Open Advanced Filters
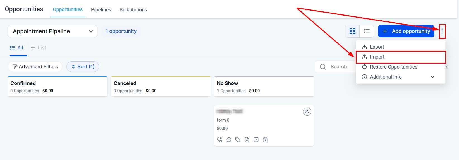459x160 pixels. (35, 67)
